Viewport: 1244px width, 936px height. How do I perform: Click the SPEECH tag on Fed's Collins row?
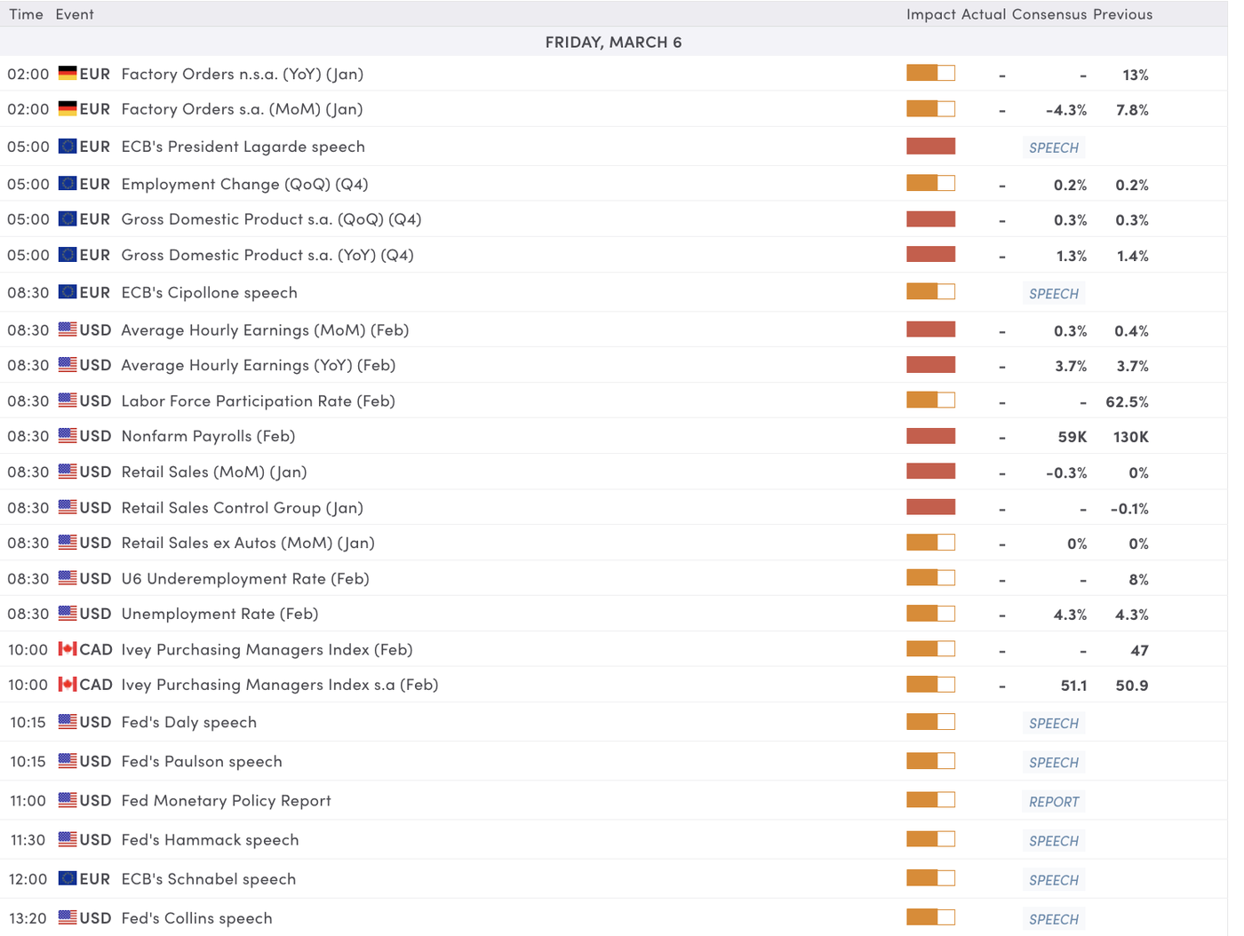pos(1054,919)
